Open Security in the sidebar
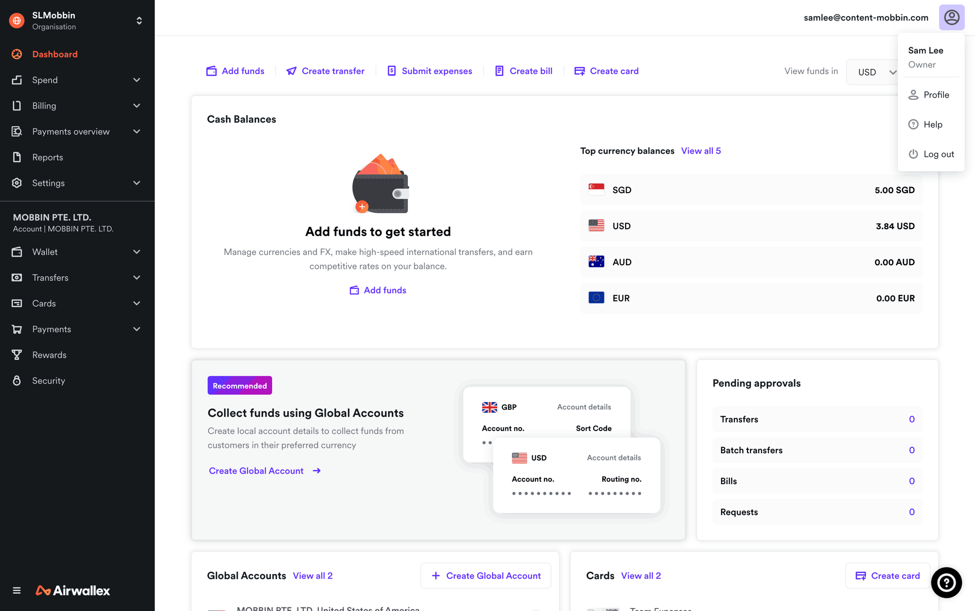 click(x=48, y=381)
